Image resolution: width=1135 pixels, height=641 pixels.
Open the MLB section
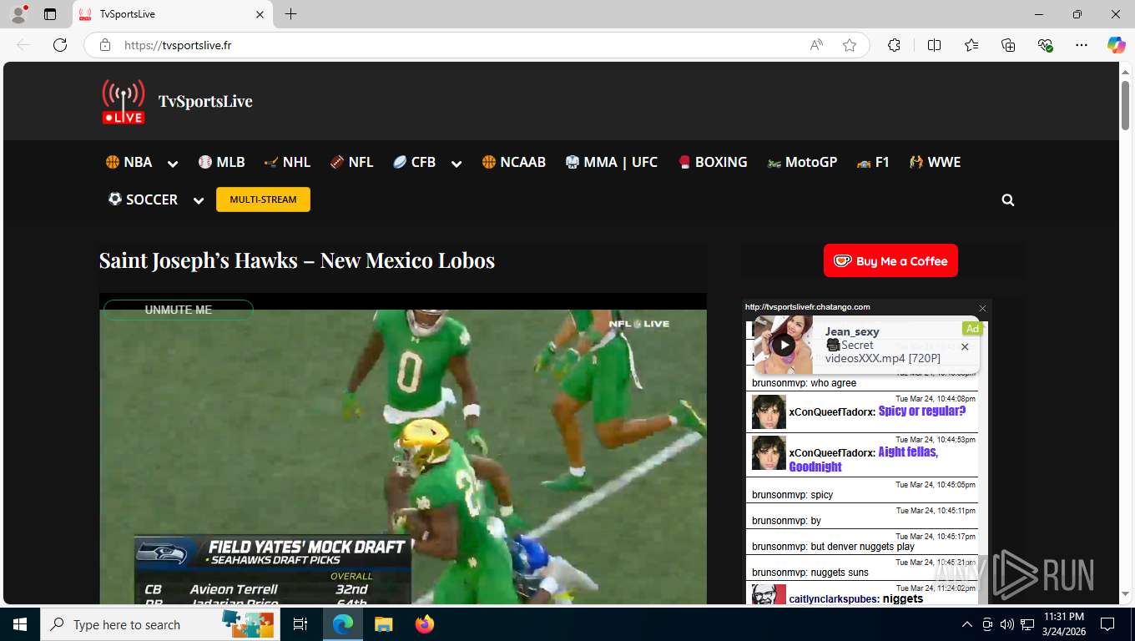point(221,162)
